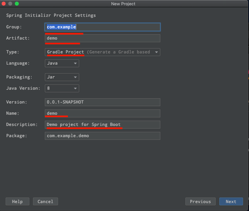Click the Java Version: label

point(23,88)
